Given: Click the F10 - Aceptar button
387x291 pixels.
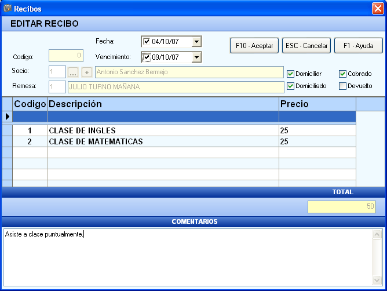Looking at the screenshot, I should click(254, 45).
